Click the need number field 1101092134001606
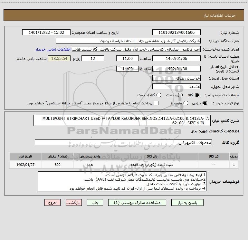 tap(176, 33)
